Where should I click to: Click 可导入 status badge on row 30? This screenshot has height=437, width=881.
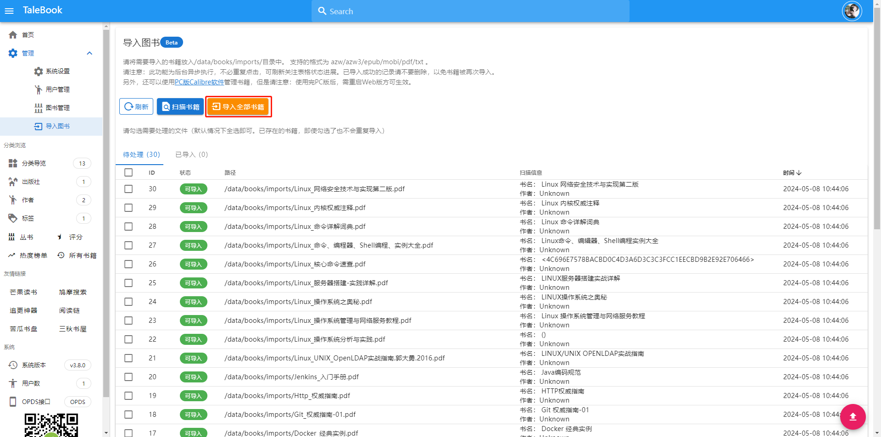tap(193, 189)
